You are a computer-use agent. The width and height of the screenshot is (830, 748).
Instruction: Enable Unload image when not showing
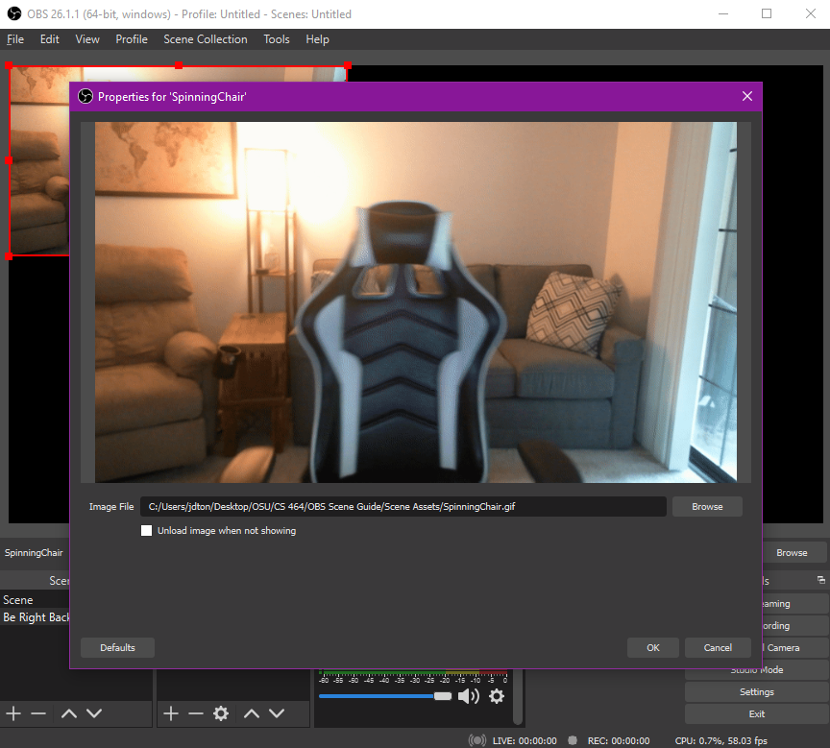(x=147, y=530)
